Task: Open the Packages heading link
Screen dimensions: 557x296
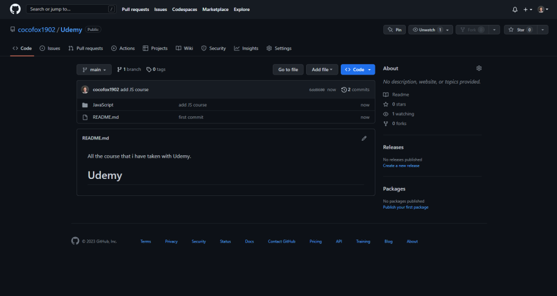Action: pos(394,189)
